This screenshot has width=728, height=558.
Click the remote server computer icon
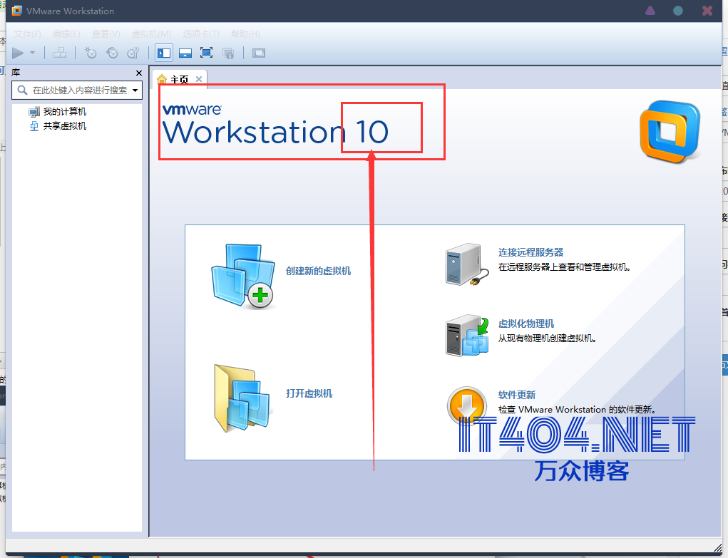point(466,264)
